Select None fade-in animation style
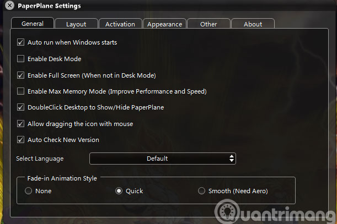 point(28,191)
